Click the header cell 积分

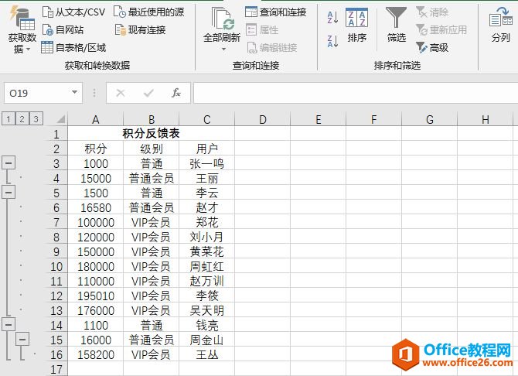click(95, 149)
